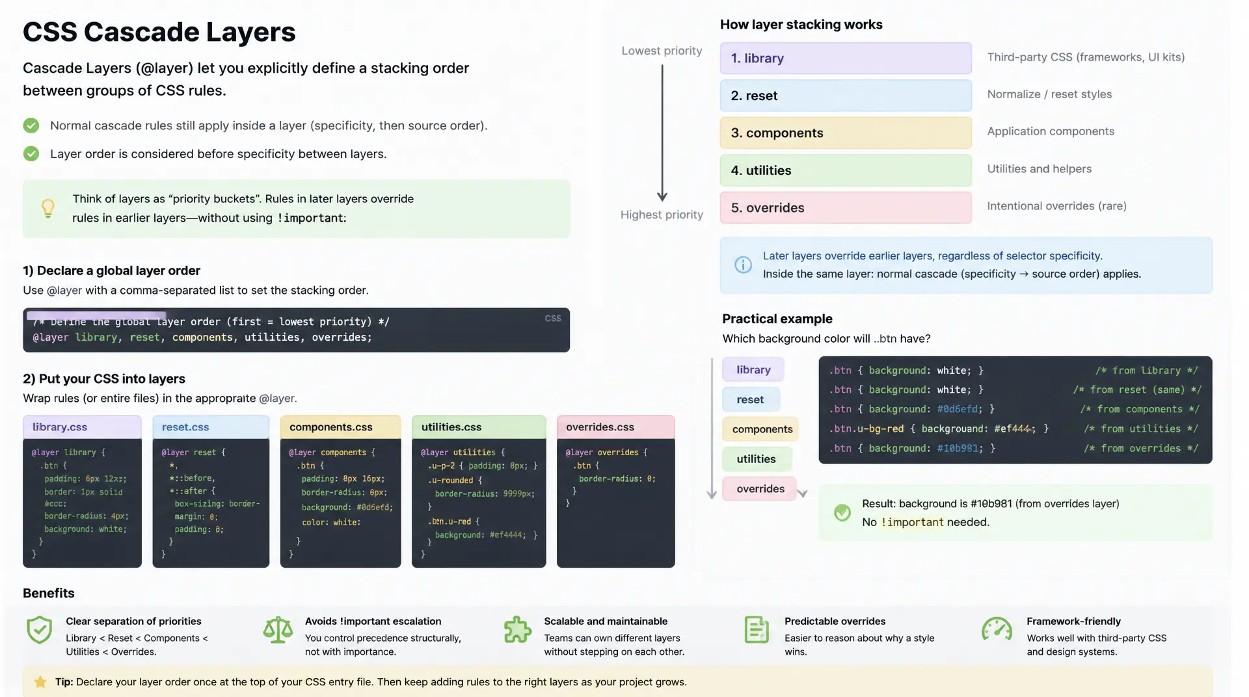
Task: Click 'Application components' description
Action: [x=1051, y=131]
